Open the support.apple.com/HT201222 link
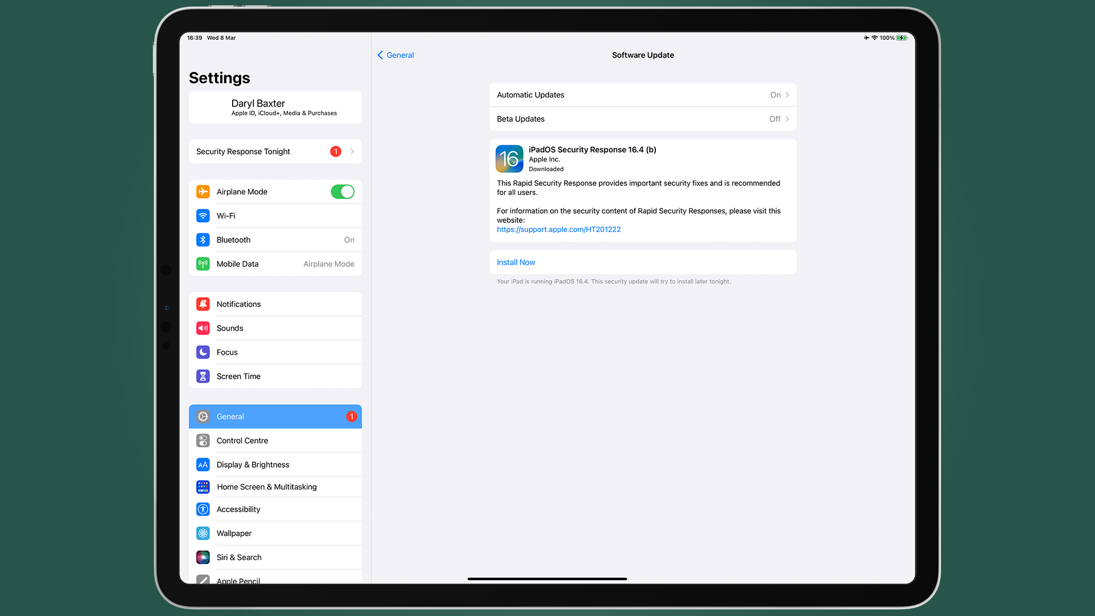 558,229
